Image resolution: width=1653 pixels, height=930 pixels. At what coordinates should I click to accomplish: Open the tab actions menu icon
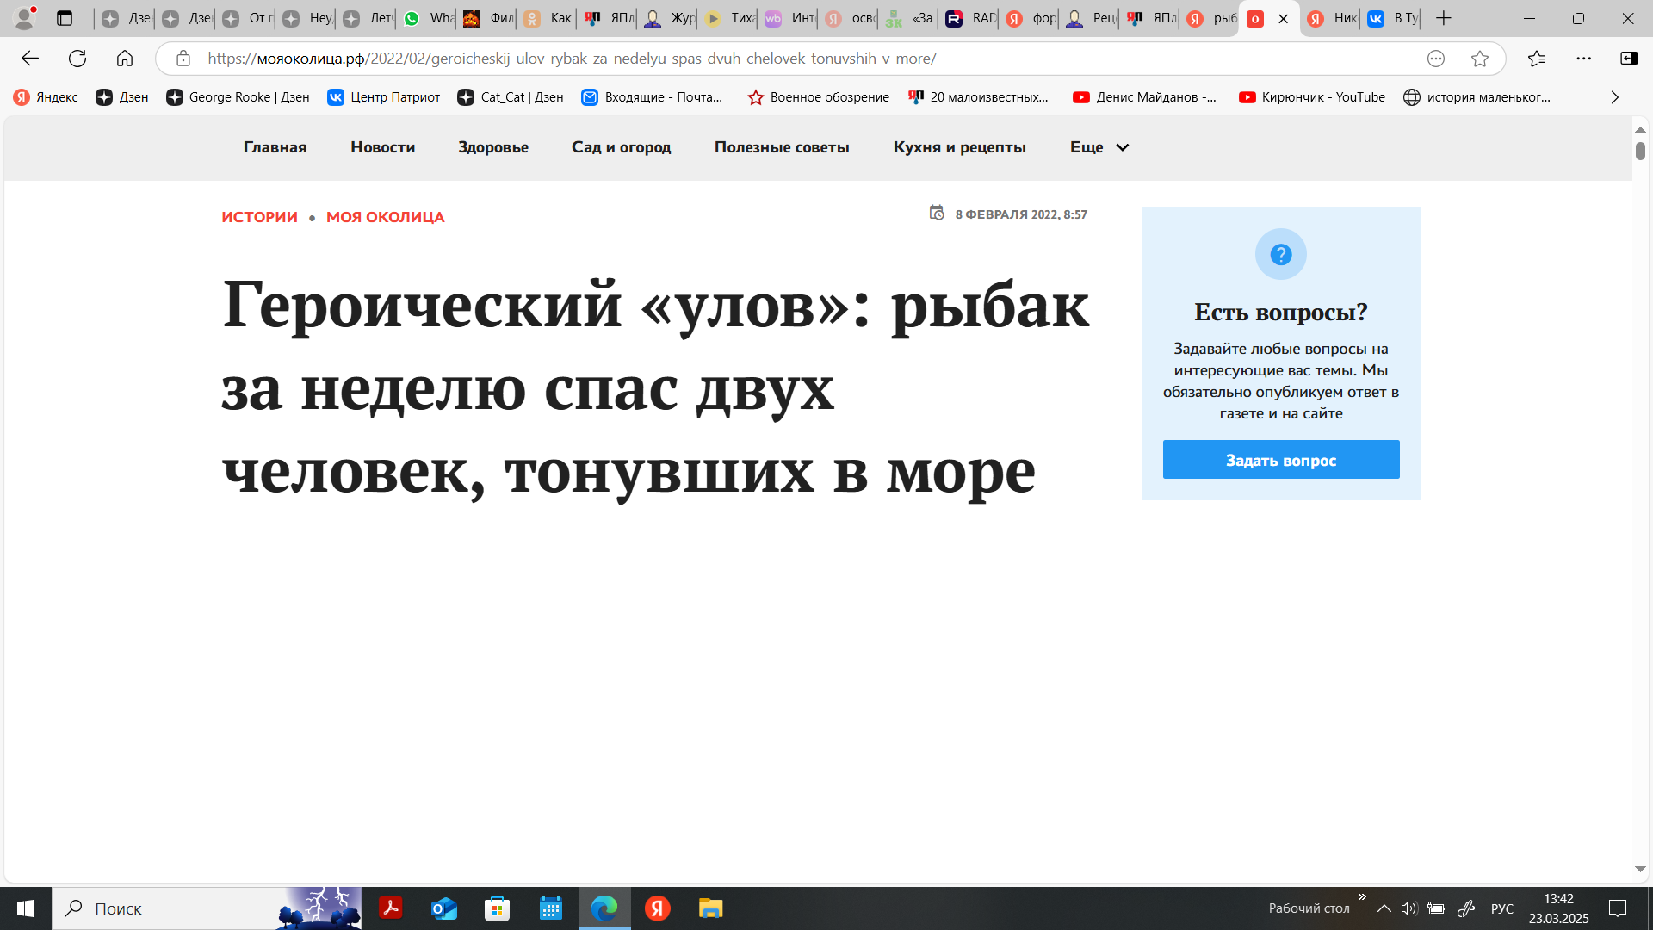65,18
